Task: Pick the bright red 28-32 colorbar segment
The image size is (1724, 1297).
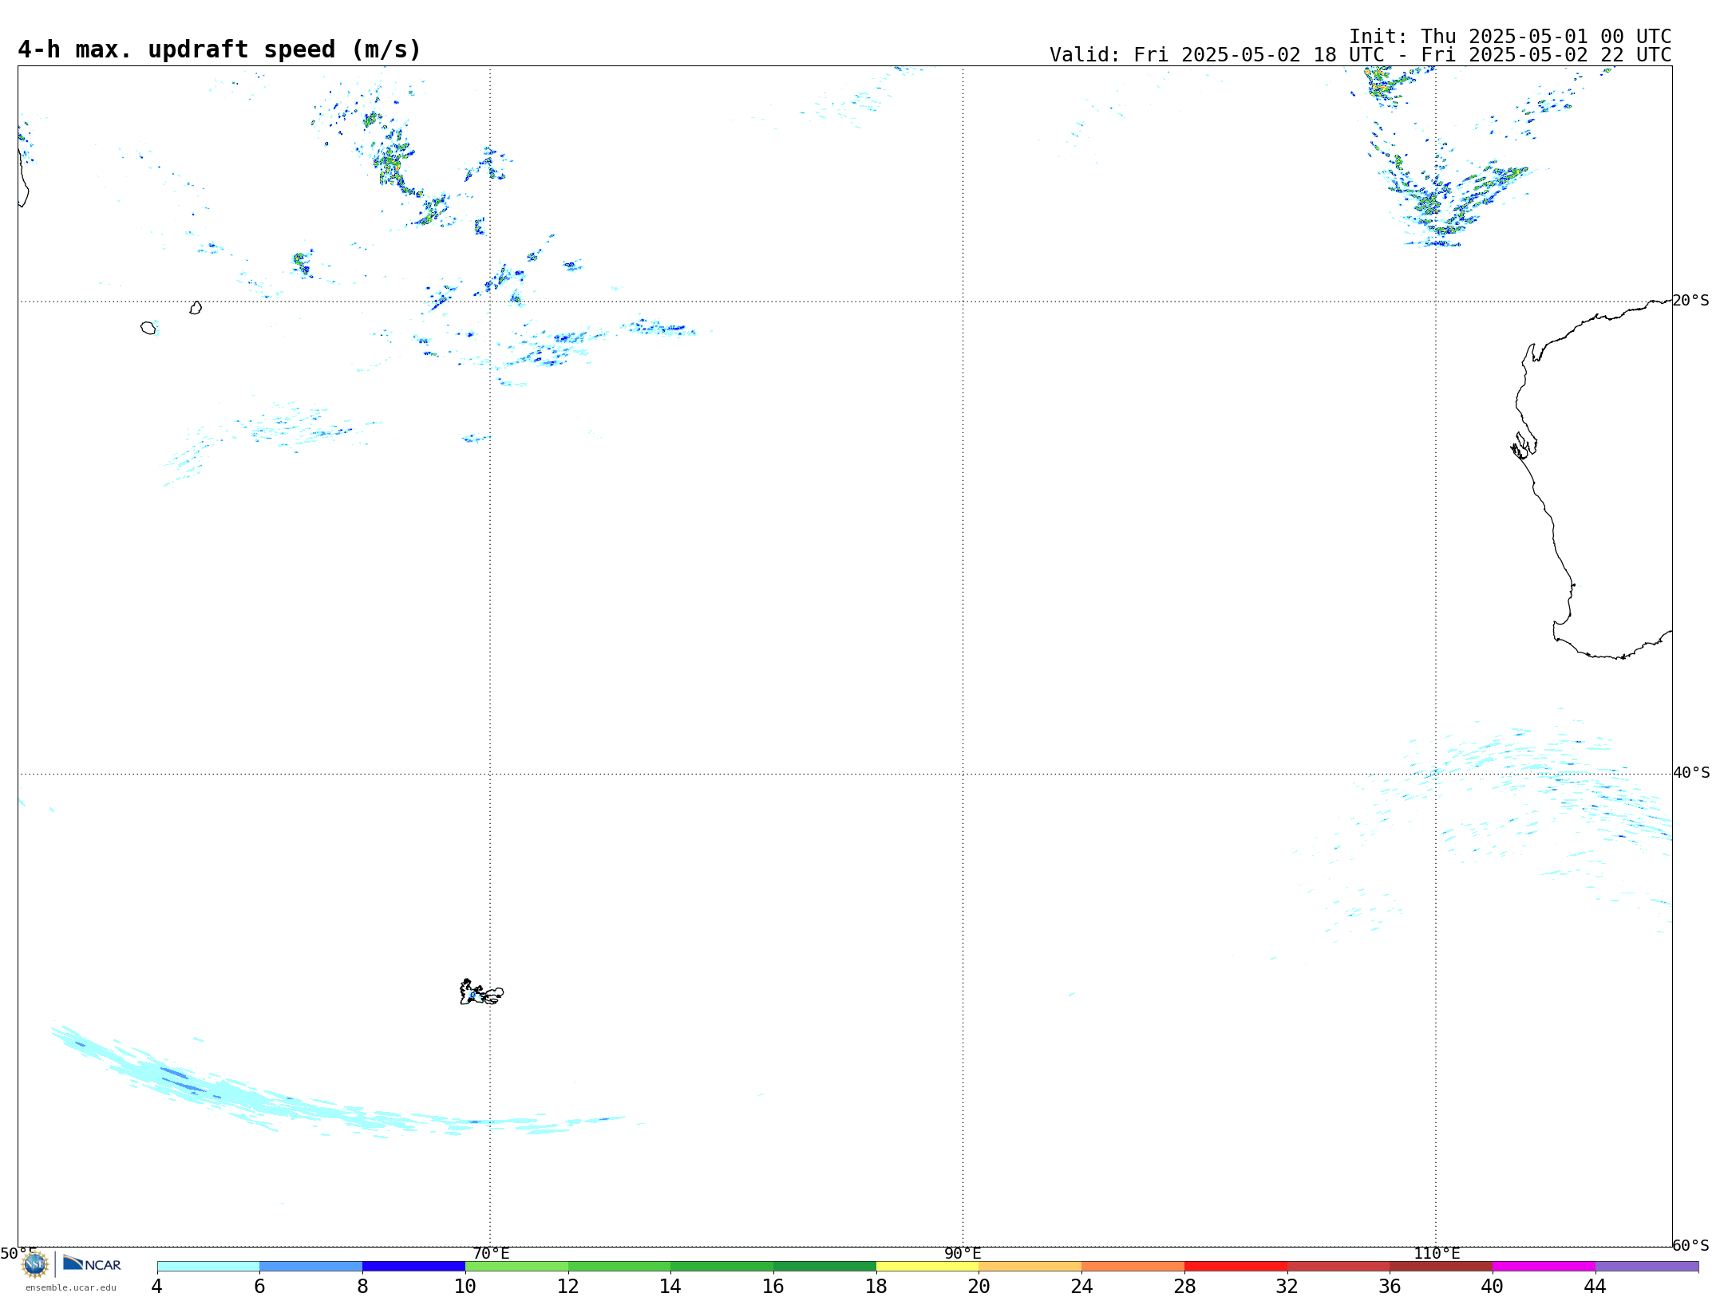Action: click(x=1236, y=1267)
